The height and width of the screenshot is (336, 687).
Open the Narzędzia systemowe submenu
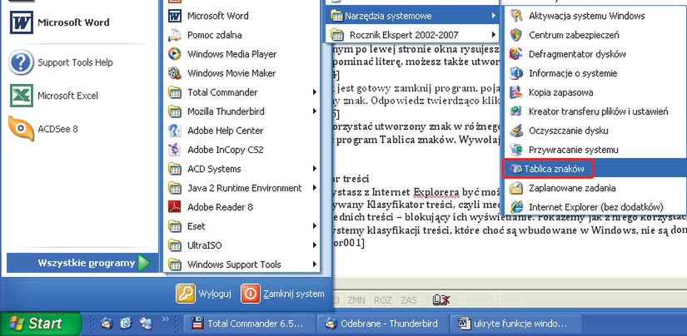[x=413, y=16]
